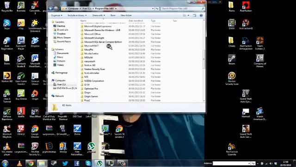Click the magnifier icon in Explorer's search box
This screenshot has height=167, width=296.
pyautogui.click(x=203, y=9)
